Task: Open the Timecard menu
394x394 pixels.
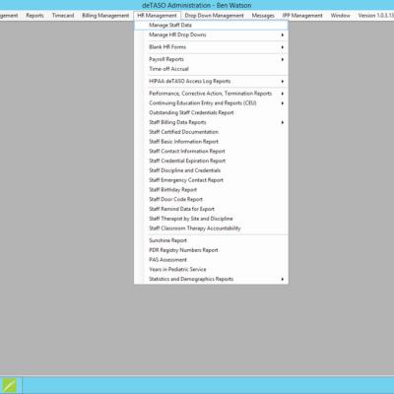Action: (x=63, y=16)
